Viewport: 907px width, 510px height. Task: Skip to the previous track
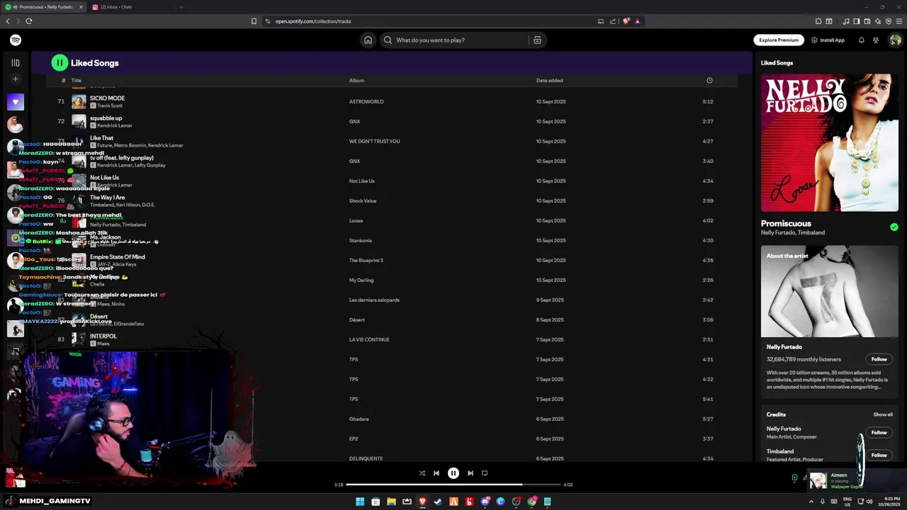pos(436,473)
